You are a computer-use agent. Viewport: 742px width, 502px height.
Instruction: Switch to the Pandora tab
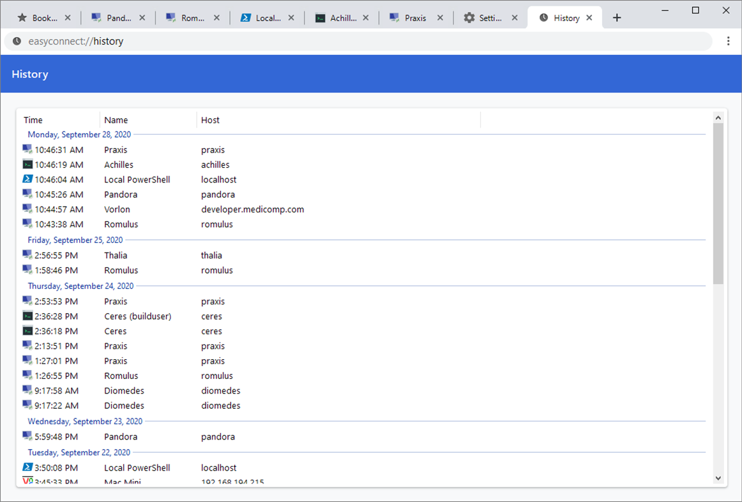[x=118, y=17]
